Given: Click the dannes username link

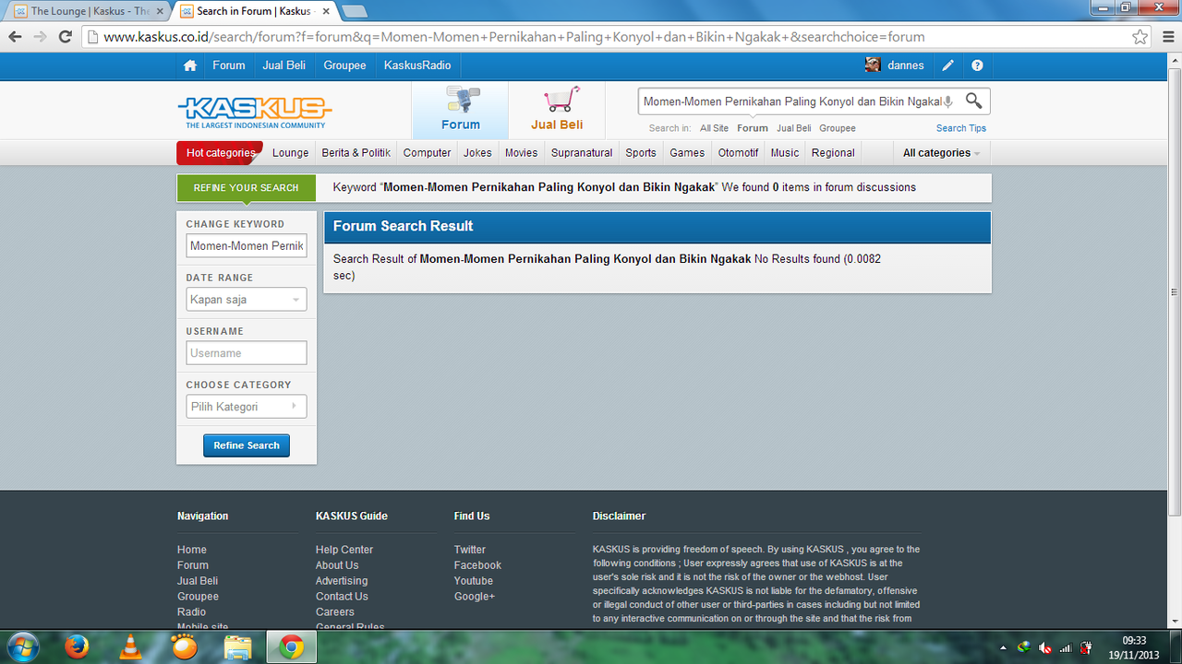Looking at the screenshot, I should coord(906,65).
